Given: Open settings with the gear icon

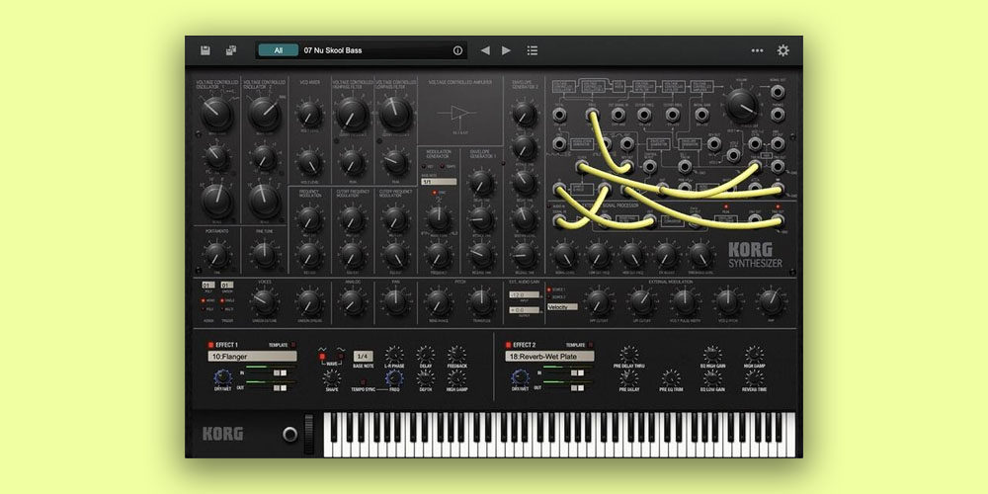Looking at the screenshot, I should pyautogui.click(x=783, y=50).
